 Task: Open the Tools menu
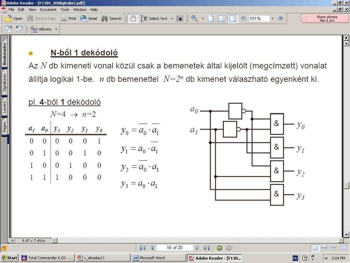pyautogui.click(x=65, y=10)
